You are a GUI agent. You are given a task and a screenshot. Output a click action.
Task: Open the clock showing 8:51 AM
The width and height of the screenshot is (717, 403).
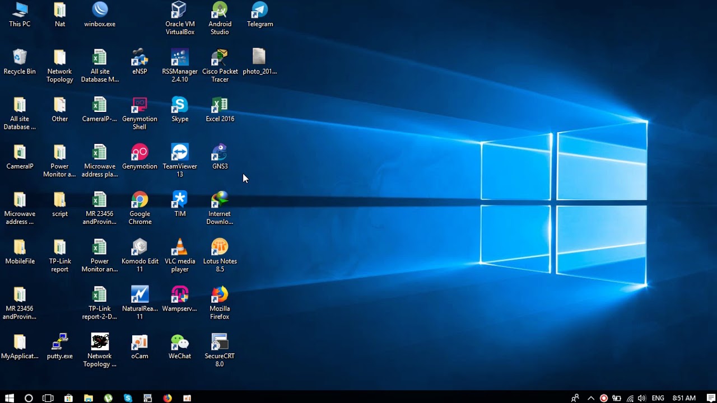tap(684, 398)
